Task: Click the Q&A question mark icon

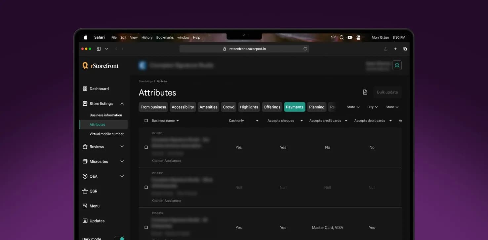Action: (85, 176)
